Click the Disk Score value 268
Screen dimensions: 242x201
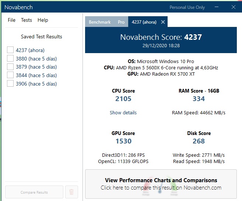tap(199, 141)
